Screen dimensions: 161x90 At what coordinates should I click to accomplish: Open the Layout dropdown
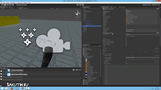click(x=156, y=5)
